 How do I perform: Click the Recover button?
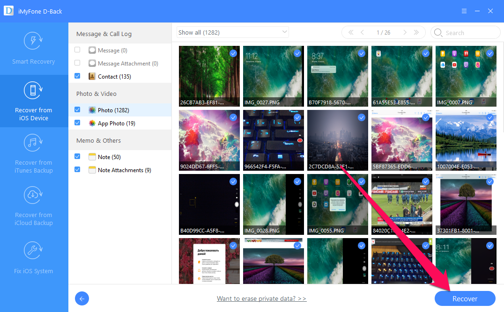tap(465, 298)
